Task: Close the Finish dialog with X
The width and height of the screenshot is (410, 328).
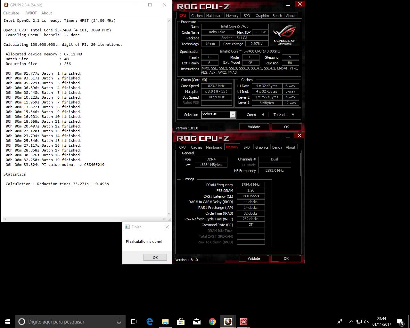Action: click(x=167, y=227)
